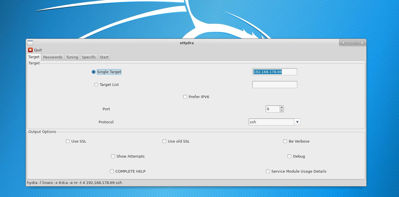Expand the Protocol dropdown showing ssh
The height and width of the screenshot is (197, 399).
[x=297, y=122]
